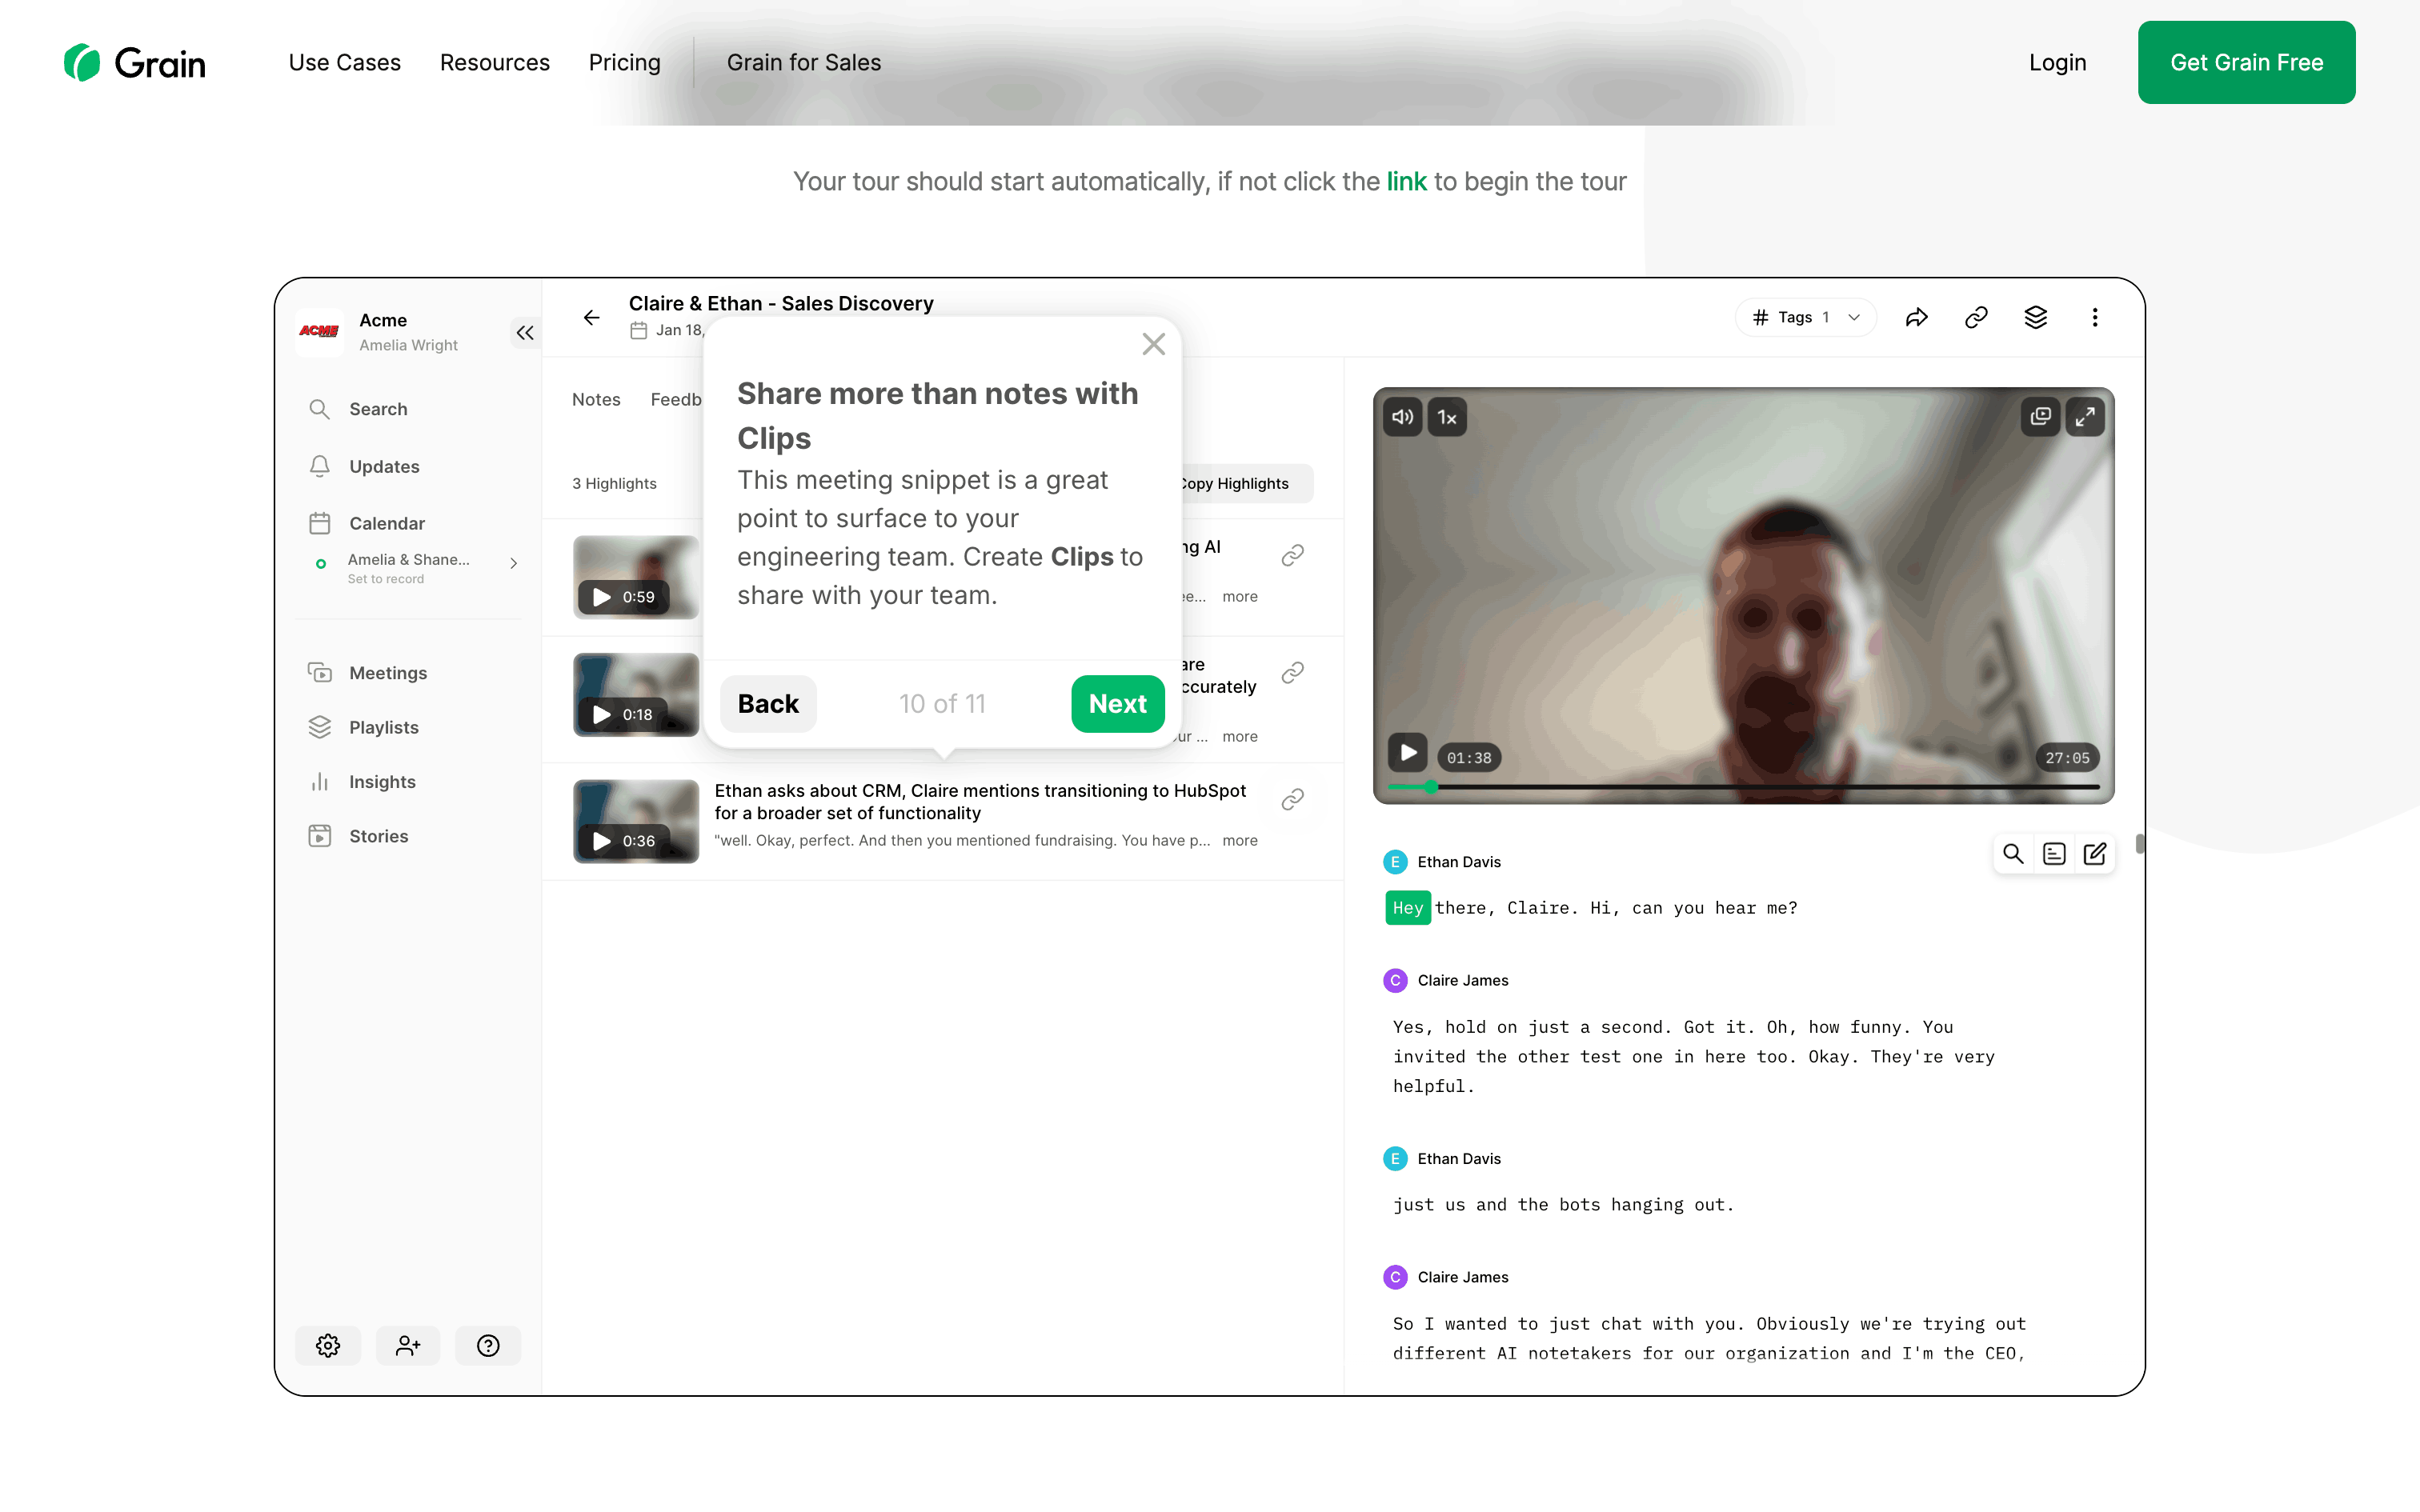Screen dimensions: 2420x1512
Task: Search the transcript with magnifier icon
Action: (x=2012, y=854)
